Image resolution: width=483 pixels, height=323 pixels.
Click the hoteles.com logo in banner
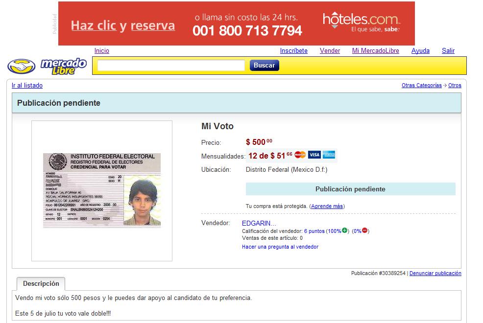[362, 22]
